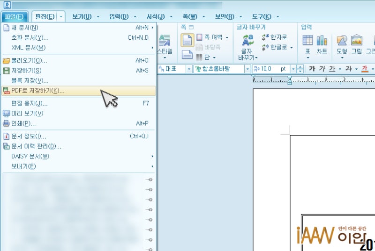Viewport: 375px width, 251px height.
Task: Choose 호환 문서(Y)... menu entry
Action: (79, 38)
